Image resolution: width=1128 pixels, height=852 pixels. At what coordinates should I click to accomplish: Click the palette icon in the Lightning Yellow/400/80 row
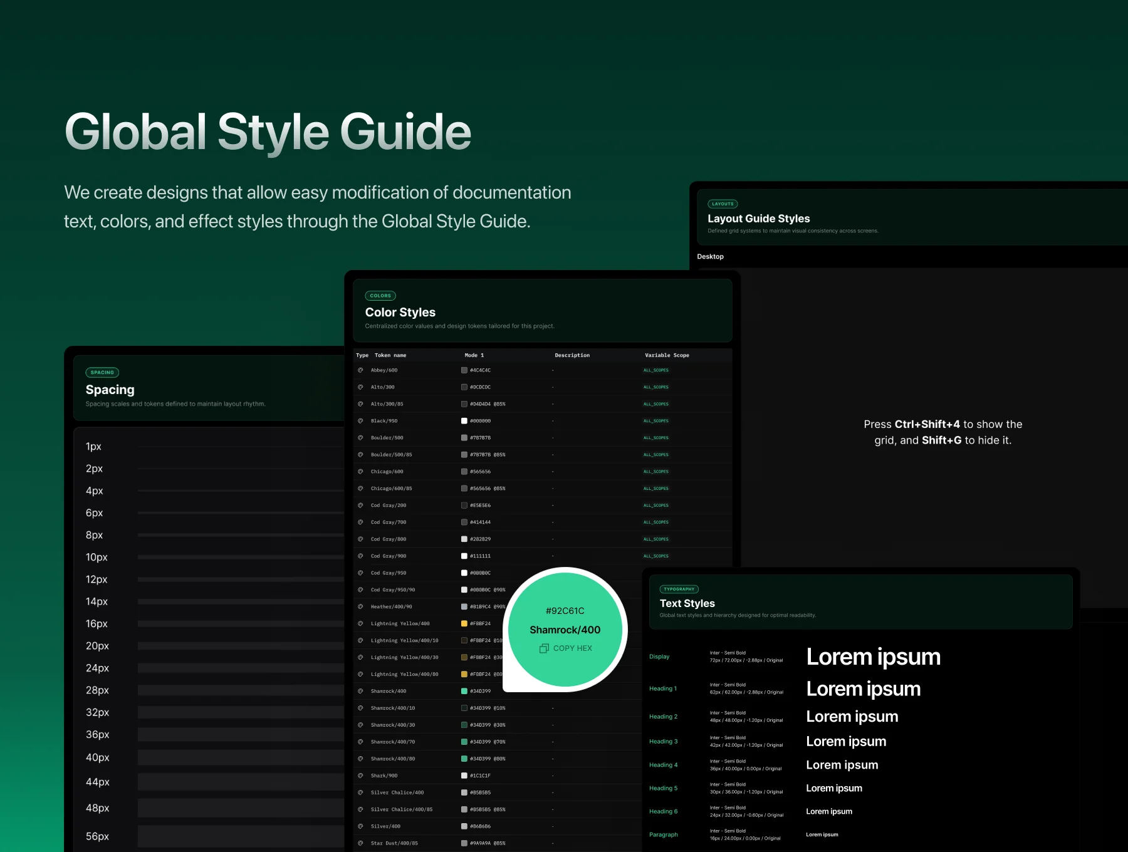pyautogui.click(x=360, y=675)
